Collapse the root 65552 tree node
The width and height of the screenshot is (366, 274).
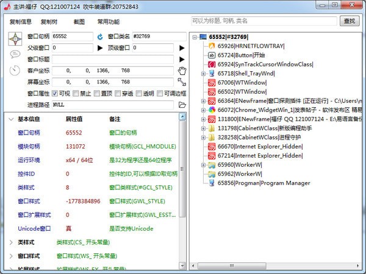click(195, 37)
